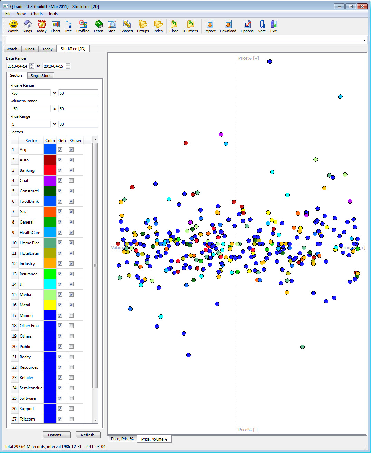The height and width of the screenshot is (453, 371).
Task: Uncheck the Show? checkbox for Banking sector
Action: pos(71,170)
